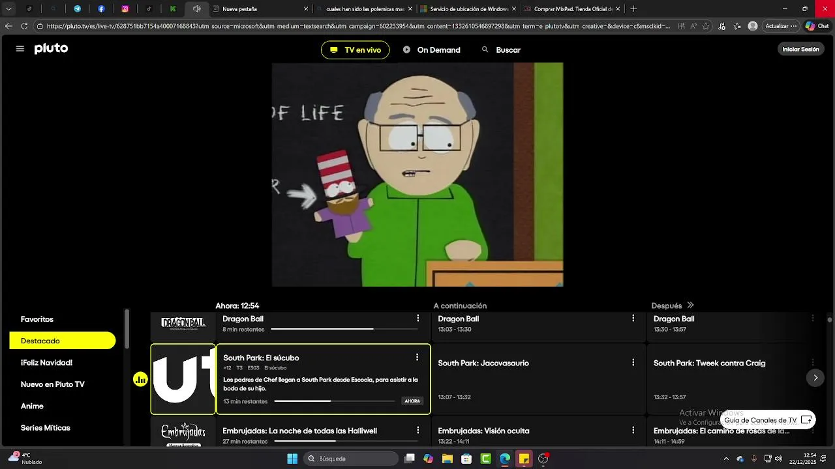Open the browser profile avatar
This screenshot has height=469, width=835.
click(x=753, y=26)
